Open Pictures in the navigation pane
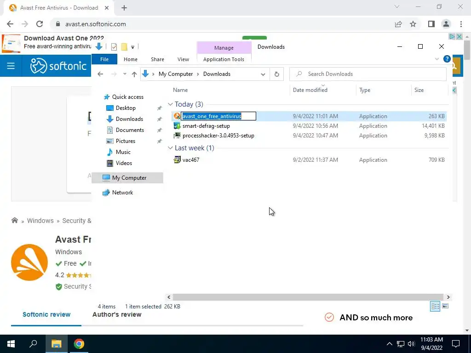Viewport: 471px width, 353px height. (x=125, y=141)
